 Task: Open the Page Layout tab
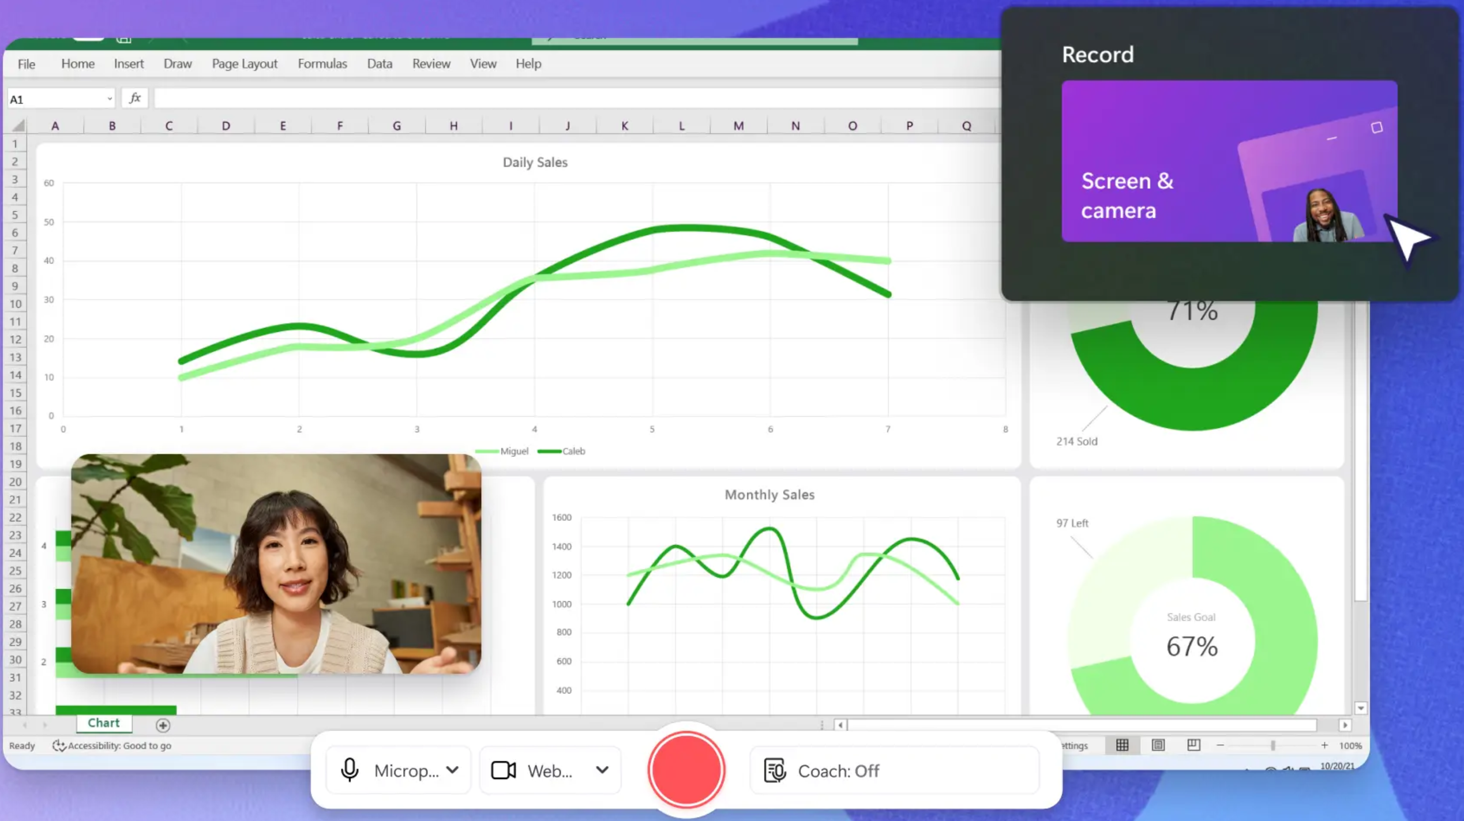click(x=245, y=63)
